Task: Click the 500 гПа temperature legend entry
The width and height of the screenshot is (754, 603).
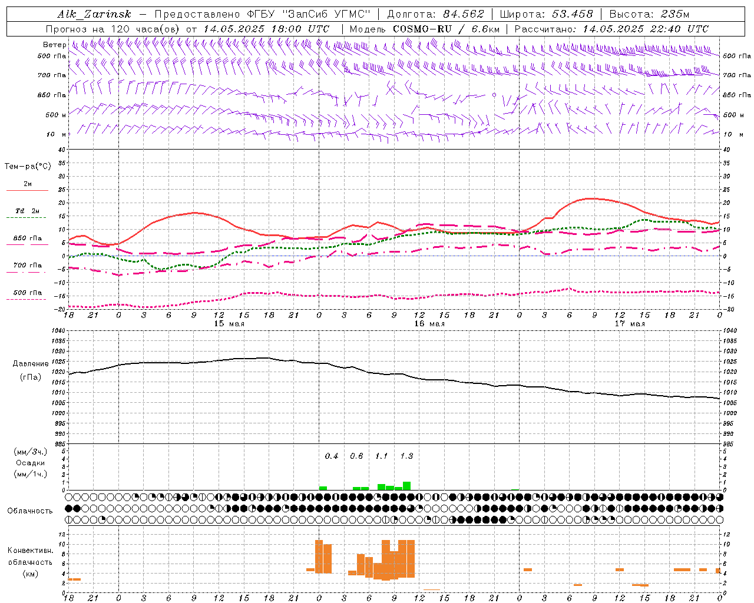Action: (x=27, y=293)
